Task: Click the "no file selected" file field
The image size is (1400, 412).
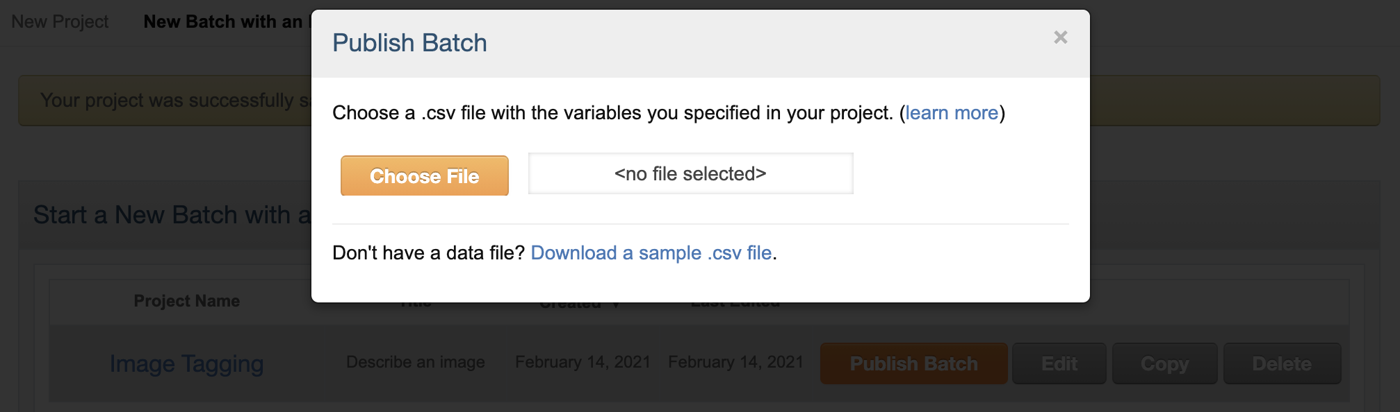Action: pos(690,173)
